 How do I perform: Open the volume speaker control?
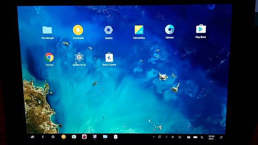click(x=173, y=137)
